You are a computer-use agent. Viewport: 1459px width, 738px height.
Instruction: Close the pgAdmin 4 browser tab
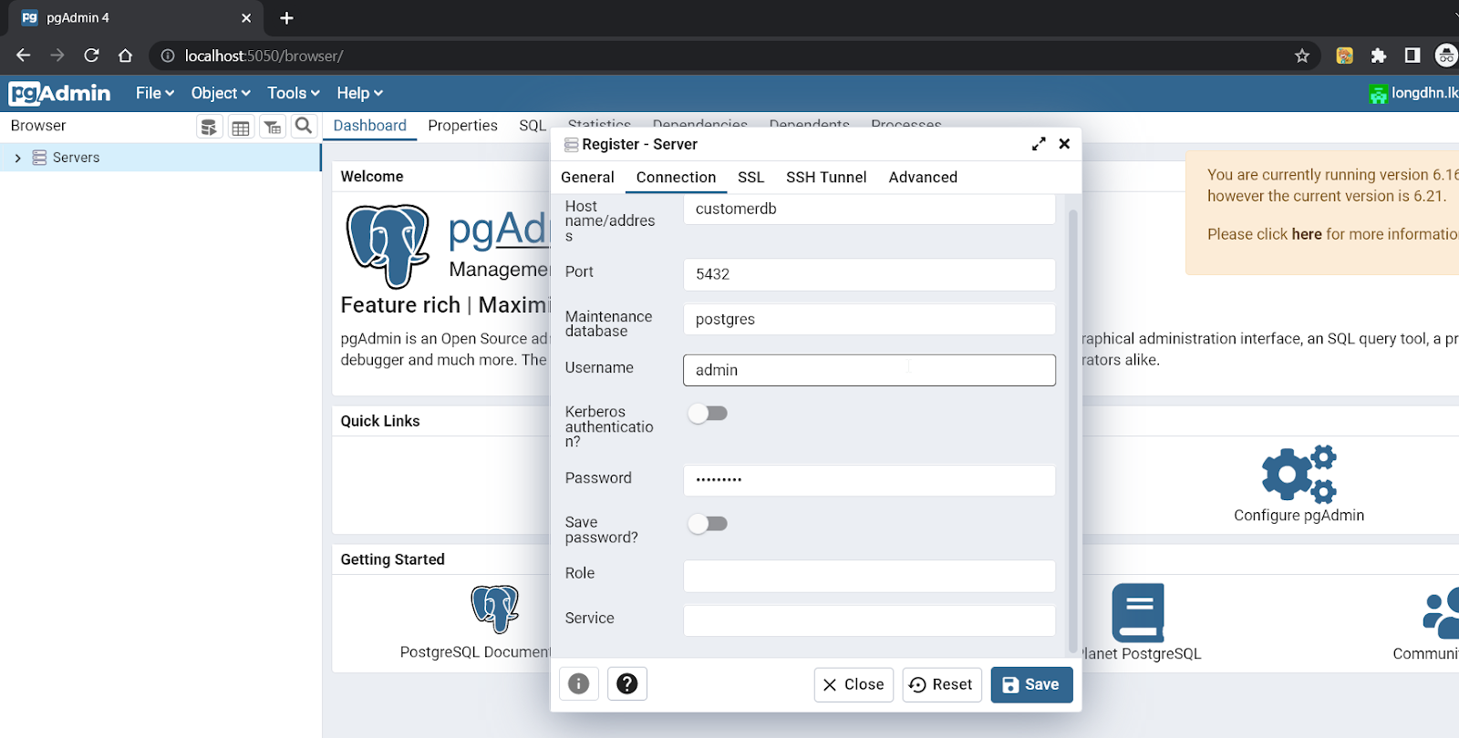point(246,18)
